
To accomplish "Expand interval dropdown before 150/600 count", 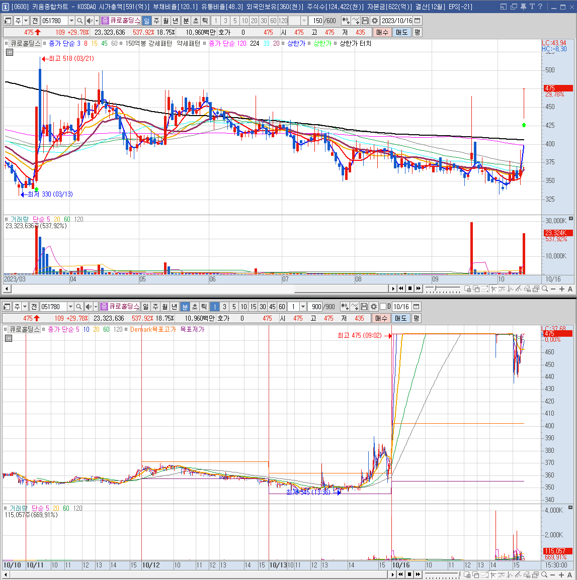I will (304, 21).
